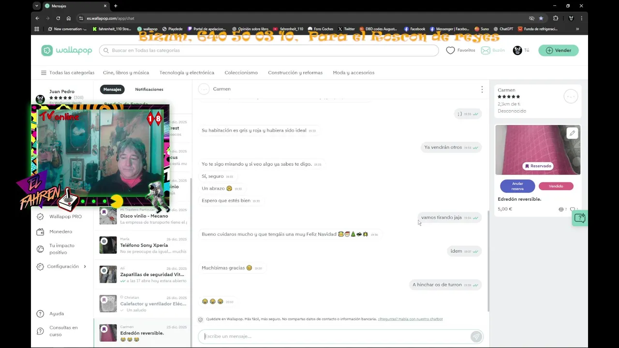Open Disco vinilo - Mecano conversation
The height and width of the screenshot is (348, 619).
click(143, 216)
